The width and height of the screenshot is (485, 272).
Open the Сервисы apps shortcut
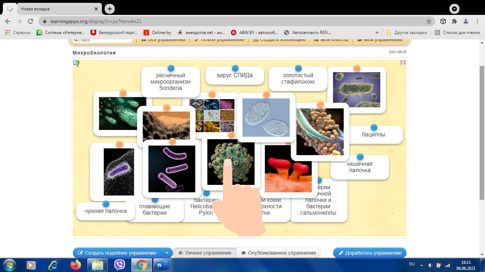18,32
